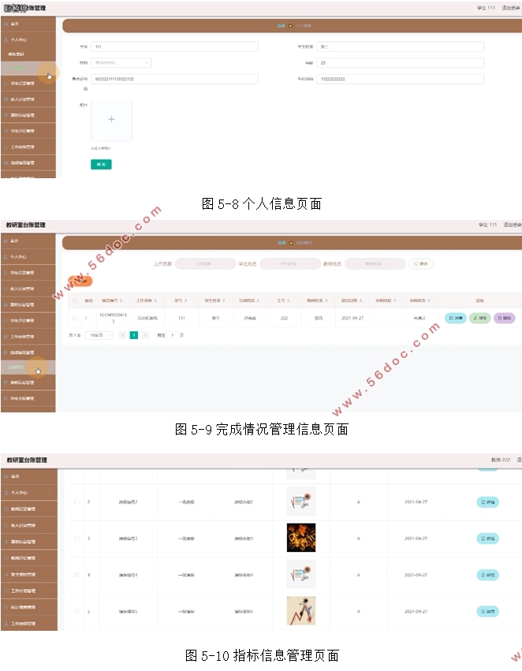Image resolution: width=522 pixels, height=671 pixels.
Task: Click the 首页 home icon in figure 5-10 sidebar
Action: tap(6, 476)
